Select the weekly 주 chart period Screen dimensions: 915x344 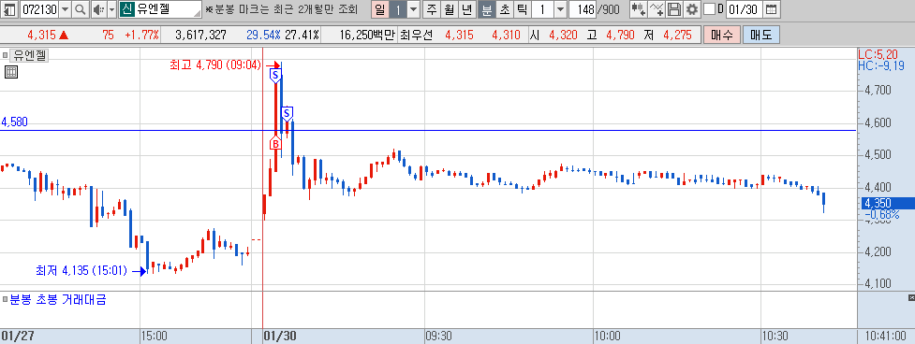[432, 9]
